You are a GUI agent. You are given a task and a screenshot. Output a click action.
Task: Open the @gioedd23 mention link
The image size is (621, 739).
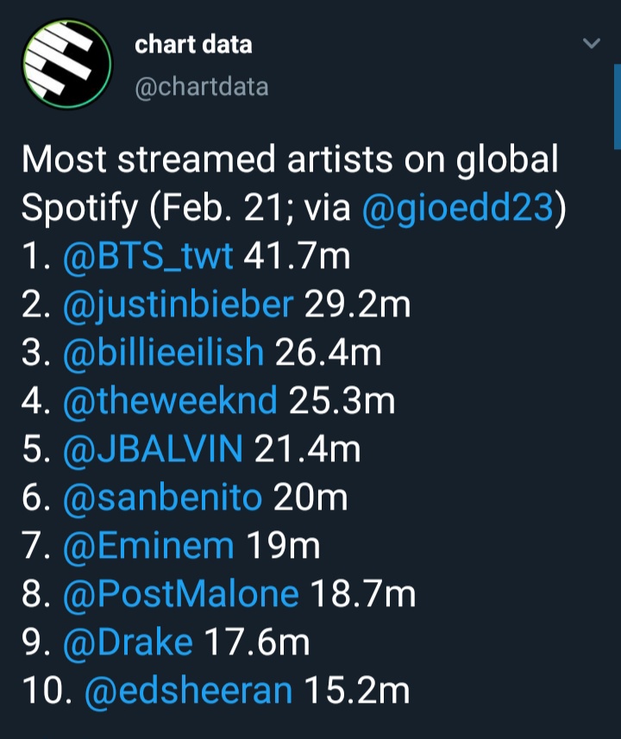click(457, 210)
